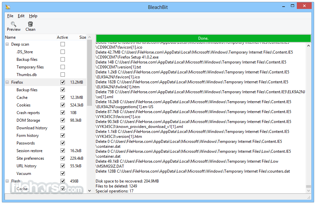
Task: Uncheck Firefox Cookies checkbox
Action: [63, 105]
